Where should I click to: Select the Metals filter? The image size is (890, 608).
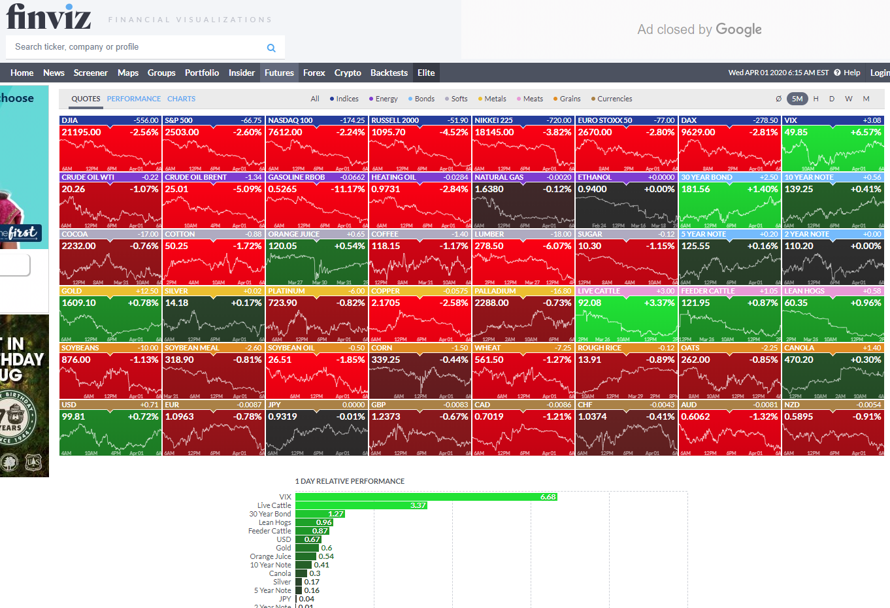coord(492,99)
